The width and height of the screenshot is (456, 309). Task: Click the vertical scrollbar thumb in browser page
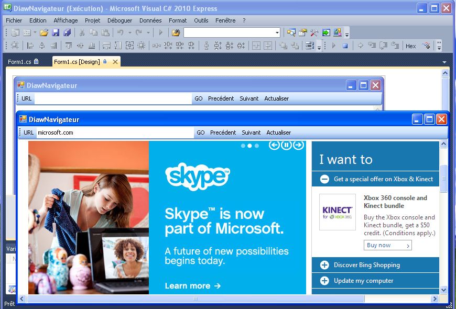[444, 179]
